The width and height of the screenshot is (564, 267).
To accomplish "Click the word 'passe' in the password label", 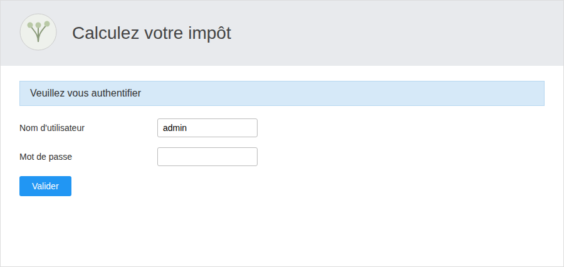I will pos(62,157).
